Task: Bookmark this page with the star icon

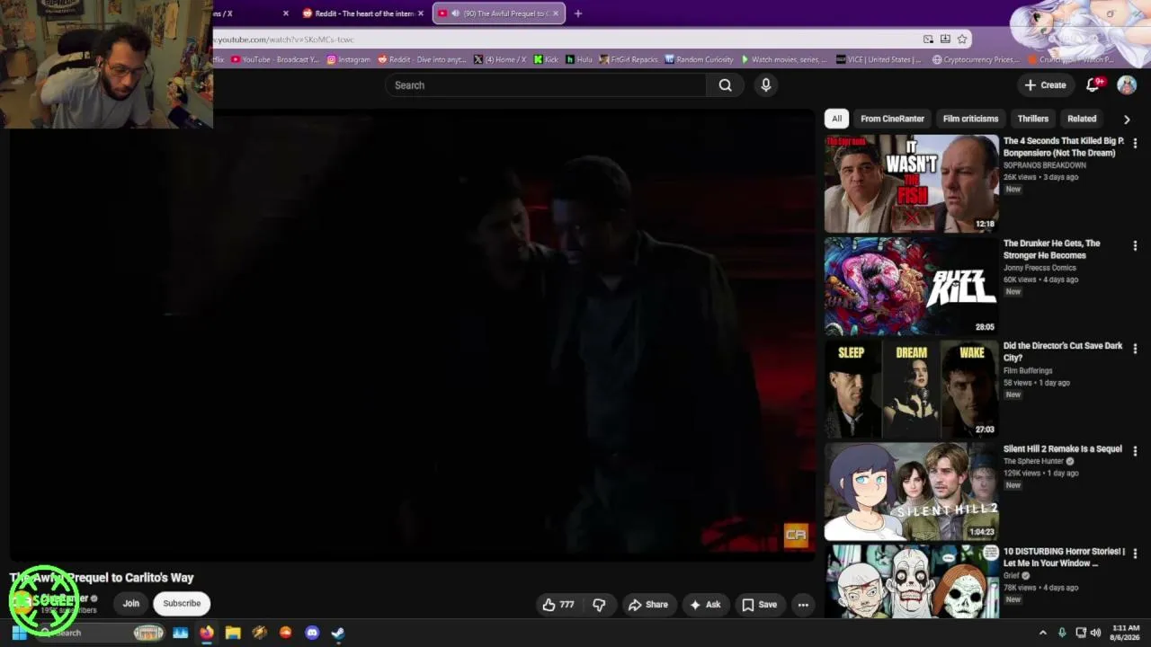Action: tap(962, 40)
